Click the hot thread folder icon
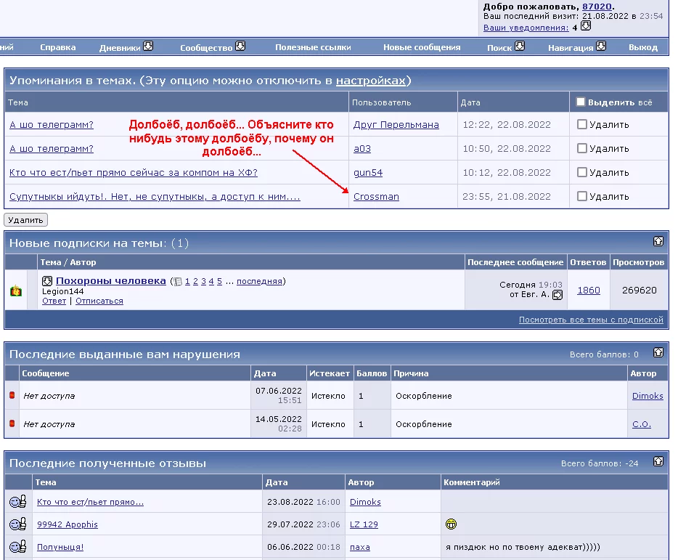The image size is (678, 560). click(15, 291)
